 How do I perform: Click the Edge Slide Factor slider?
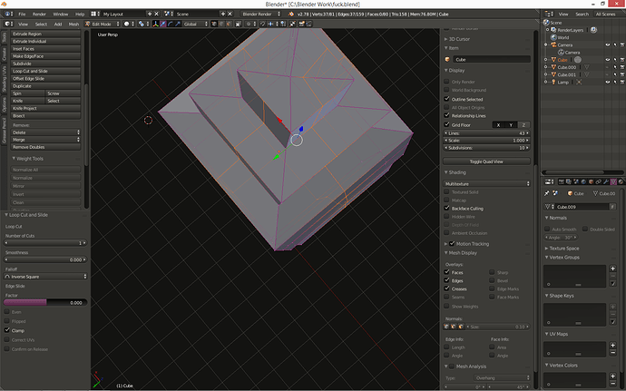45,302
